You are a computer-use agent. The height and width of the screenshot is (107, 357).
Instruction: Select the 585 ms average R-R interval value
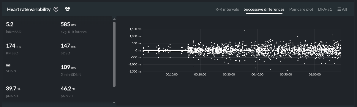click(x=68, y=24)
